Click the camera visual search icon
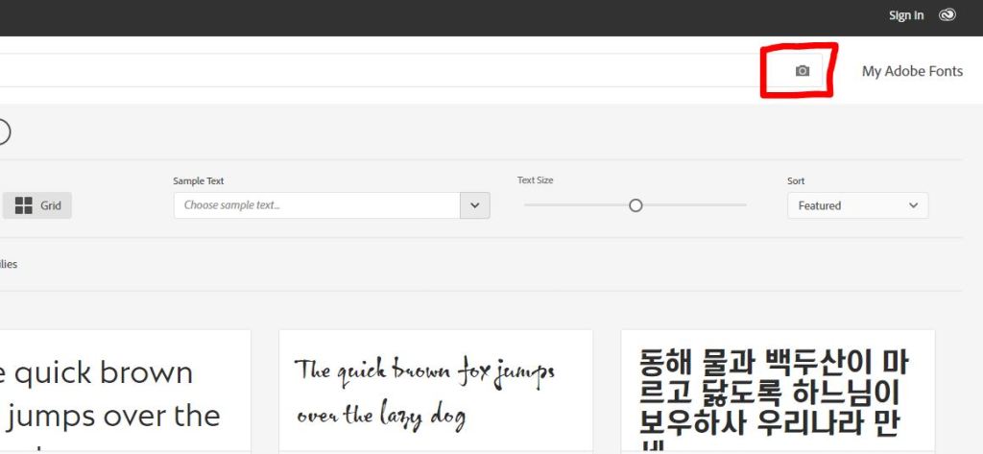 [x=803, y=71]
